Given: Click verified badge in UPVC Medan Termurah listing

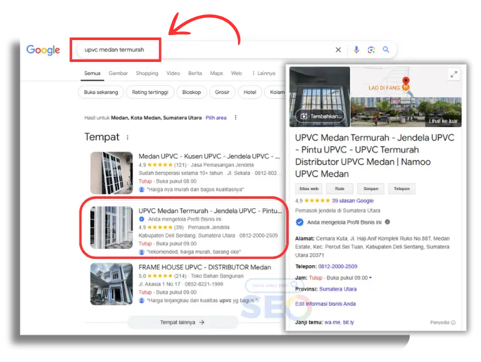Looking at the screenshot, I should [x=142, y=219].
